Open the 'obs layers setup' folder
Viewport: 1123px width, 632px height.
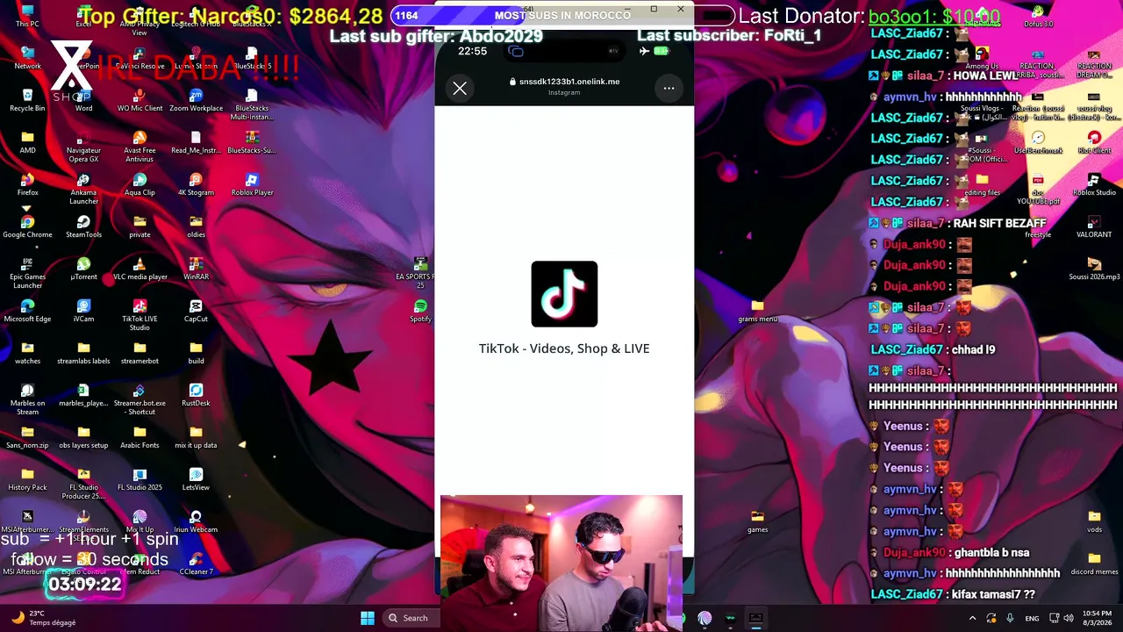click(x=83, y=436)
